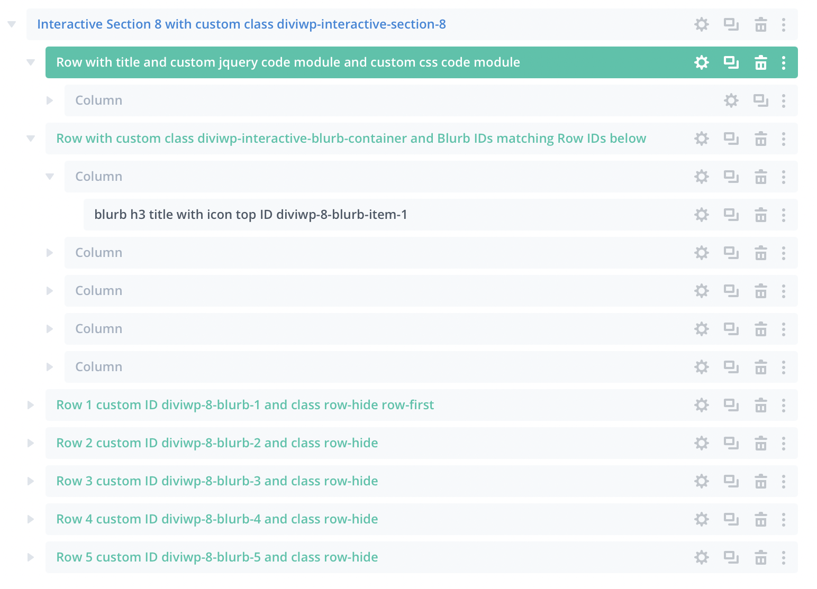
Task: Open more options for blurb diviwp-8-blurb-item-1
Action: coord(784,215)
